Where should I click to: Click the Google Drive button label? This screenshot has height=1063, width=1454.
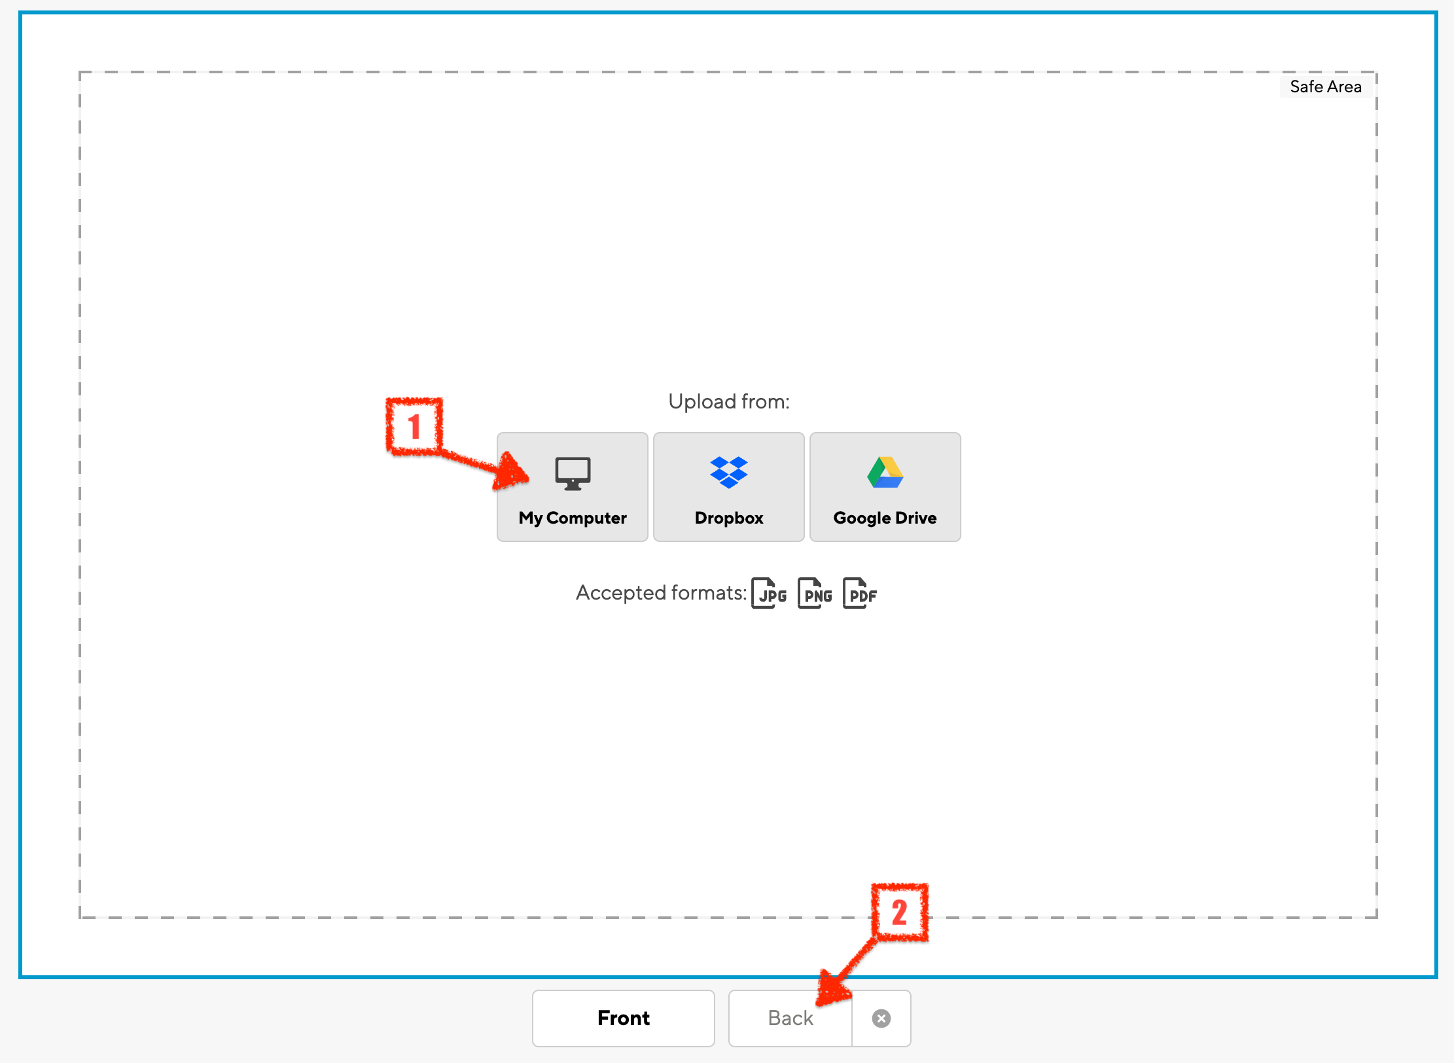885,518
